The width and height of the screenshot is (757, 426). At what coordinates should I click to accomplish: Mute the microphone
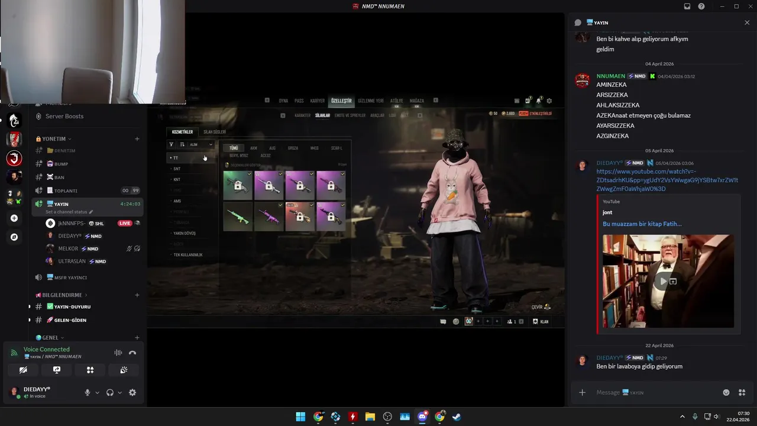(88, 392)
